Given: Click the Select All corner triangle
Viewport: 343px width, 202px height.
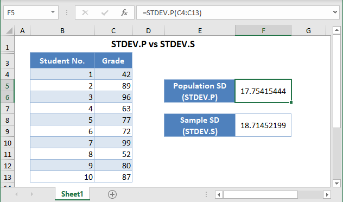Looking at the screenshot, I should tap(9, 30).
